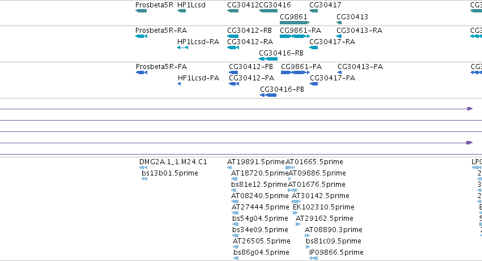Click the Prosbeta5R-PA protein label
This screenshot has height=261, width=482.
click(161, 67)
